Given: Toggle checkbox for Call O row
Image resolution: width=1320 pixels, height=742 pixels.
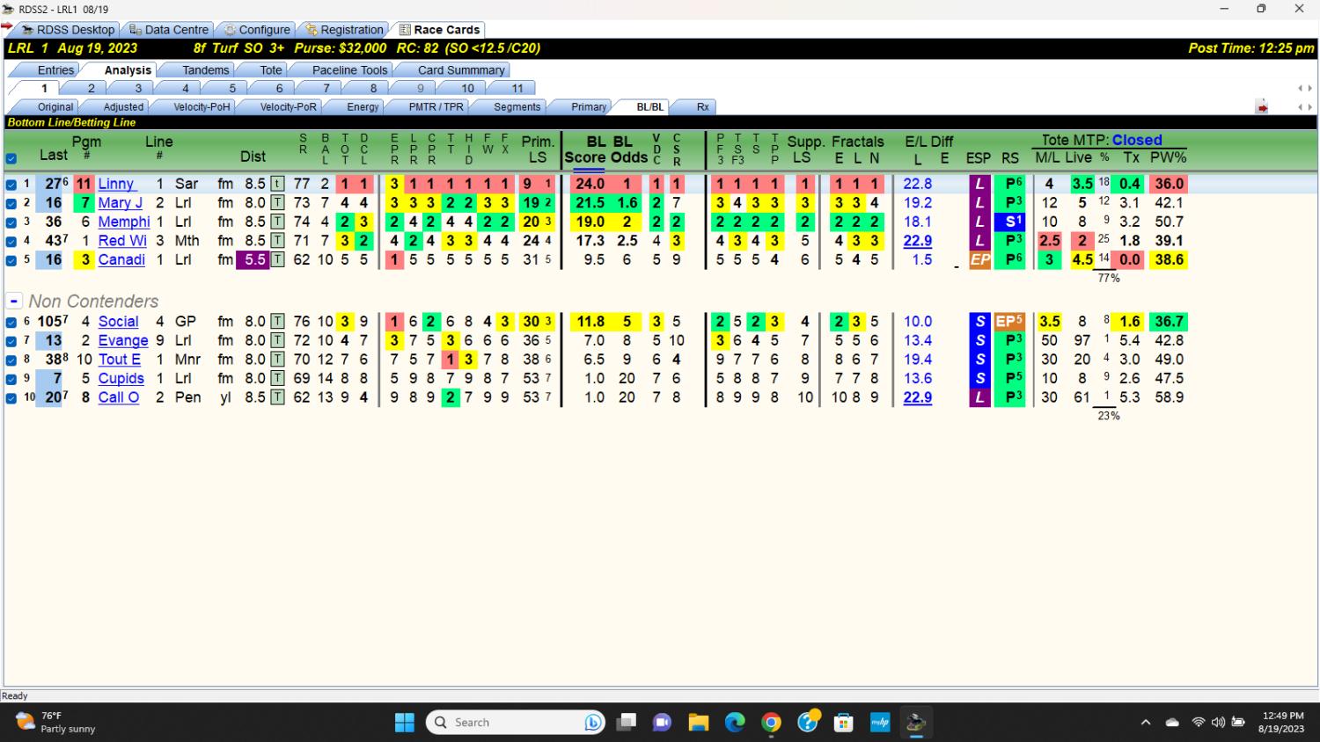Looking at the screenshot, I should (11, 398).
